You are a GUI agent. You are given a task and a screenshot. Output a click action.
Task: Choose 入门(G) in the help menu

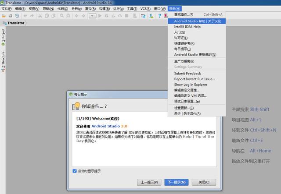tap(197, 32)
